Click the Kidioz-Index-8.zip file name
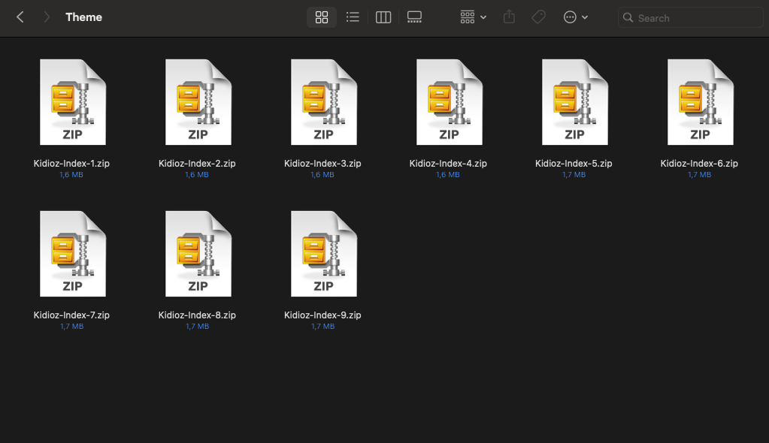Image resolution: width=769 pixels, height=443 pixels. pyautogui.click(x=197, y=315)
